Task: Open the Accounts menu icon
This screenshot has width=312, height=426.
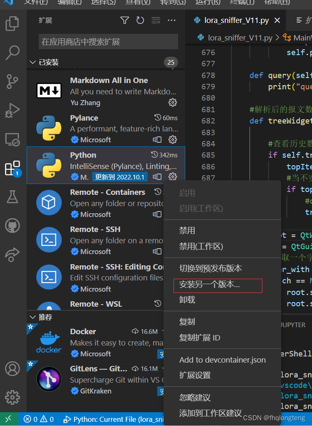Action: coord(12,369)
